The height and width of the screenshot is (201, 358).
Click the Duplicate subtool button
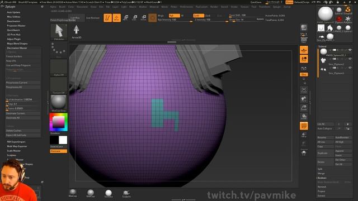[326, 153]
